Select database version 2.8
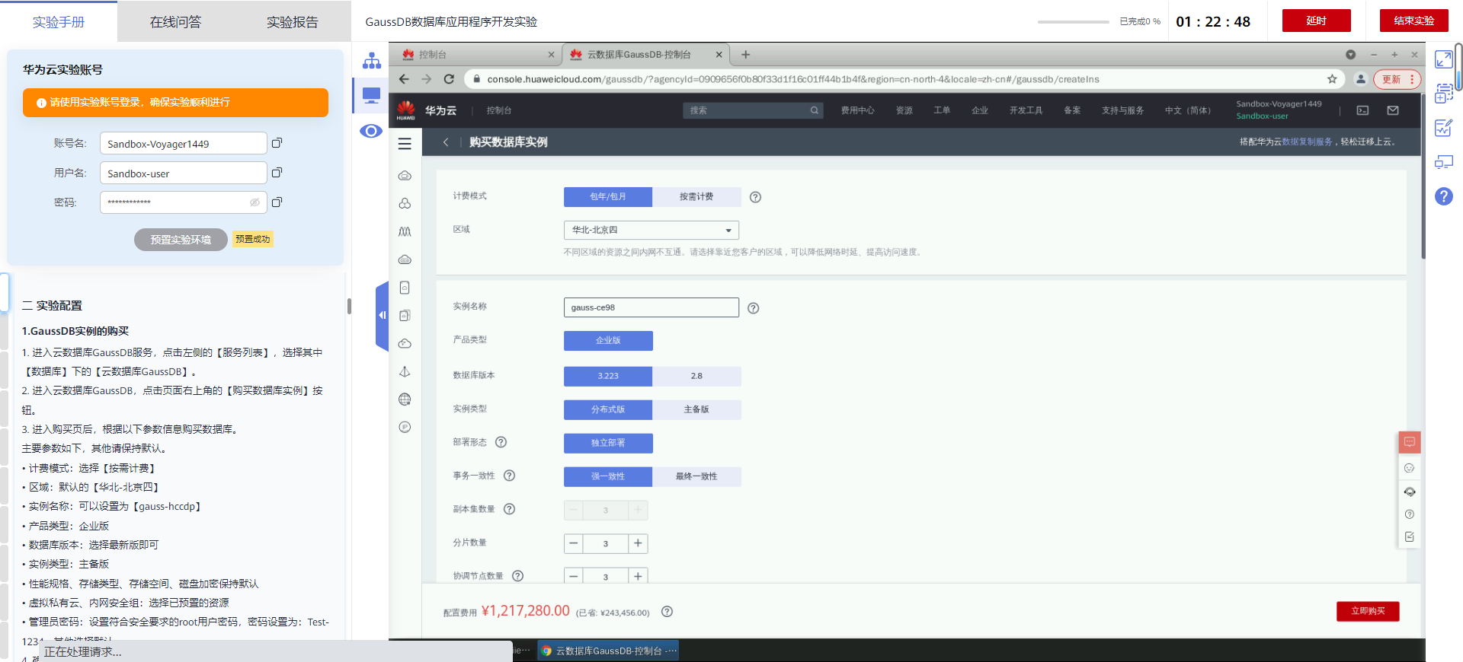 pos(696,376)
